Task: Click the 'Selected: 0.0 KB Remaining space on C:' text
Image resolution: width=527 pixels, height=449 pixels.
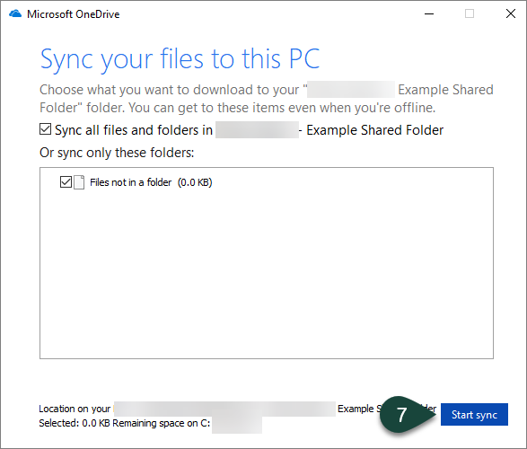Action: (x=125, y=423)
